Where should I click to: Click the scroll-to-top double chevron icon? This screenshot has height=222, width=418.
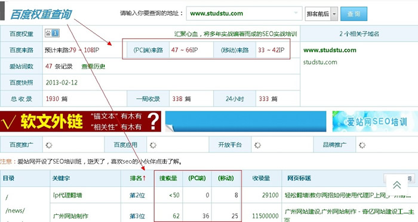coord(397,185)
